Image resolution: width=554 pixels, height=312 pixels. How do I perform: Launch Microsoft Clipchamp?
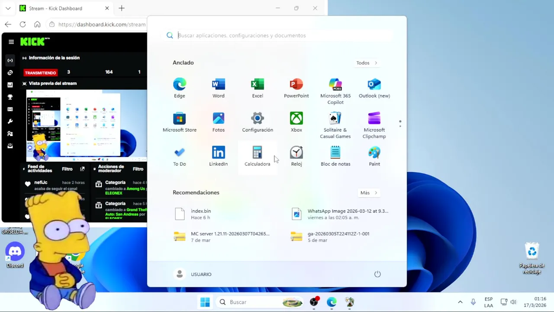click(x=374, y=125)
